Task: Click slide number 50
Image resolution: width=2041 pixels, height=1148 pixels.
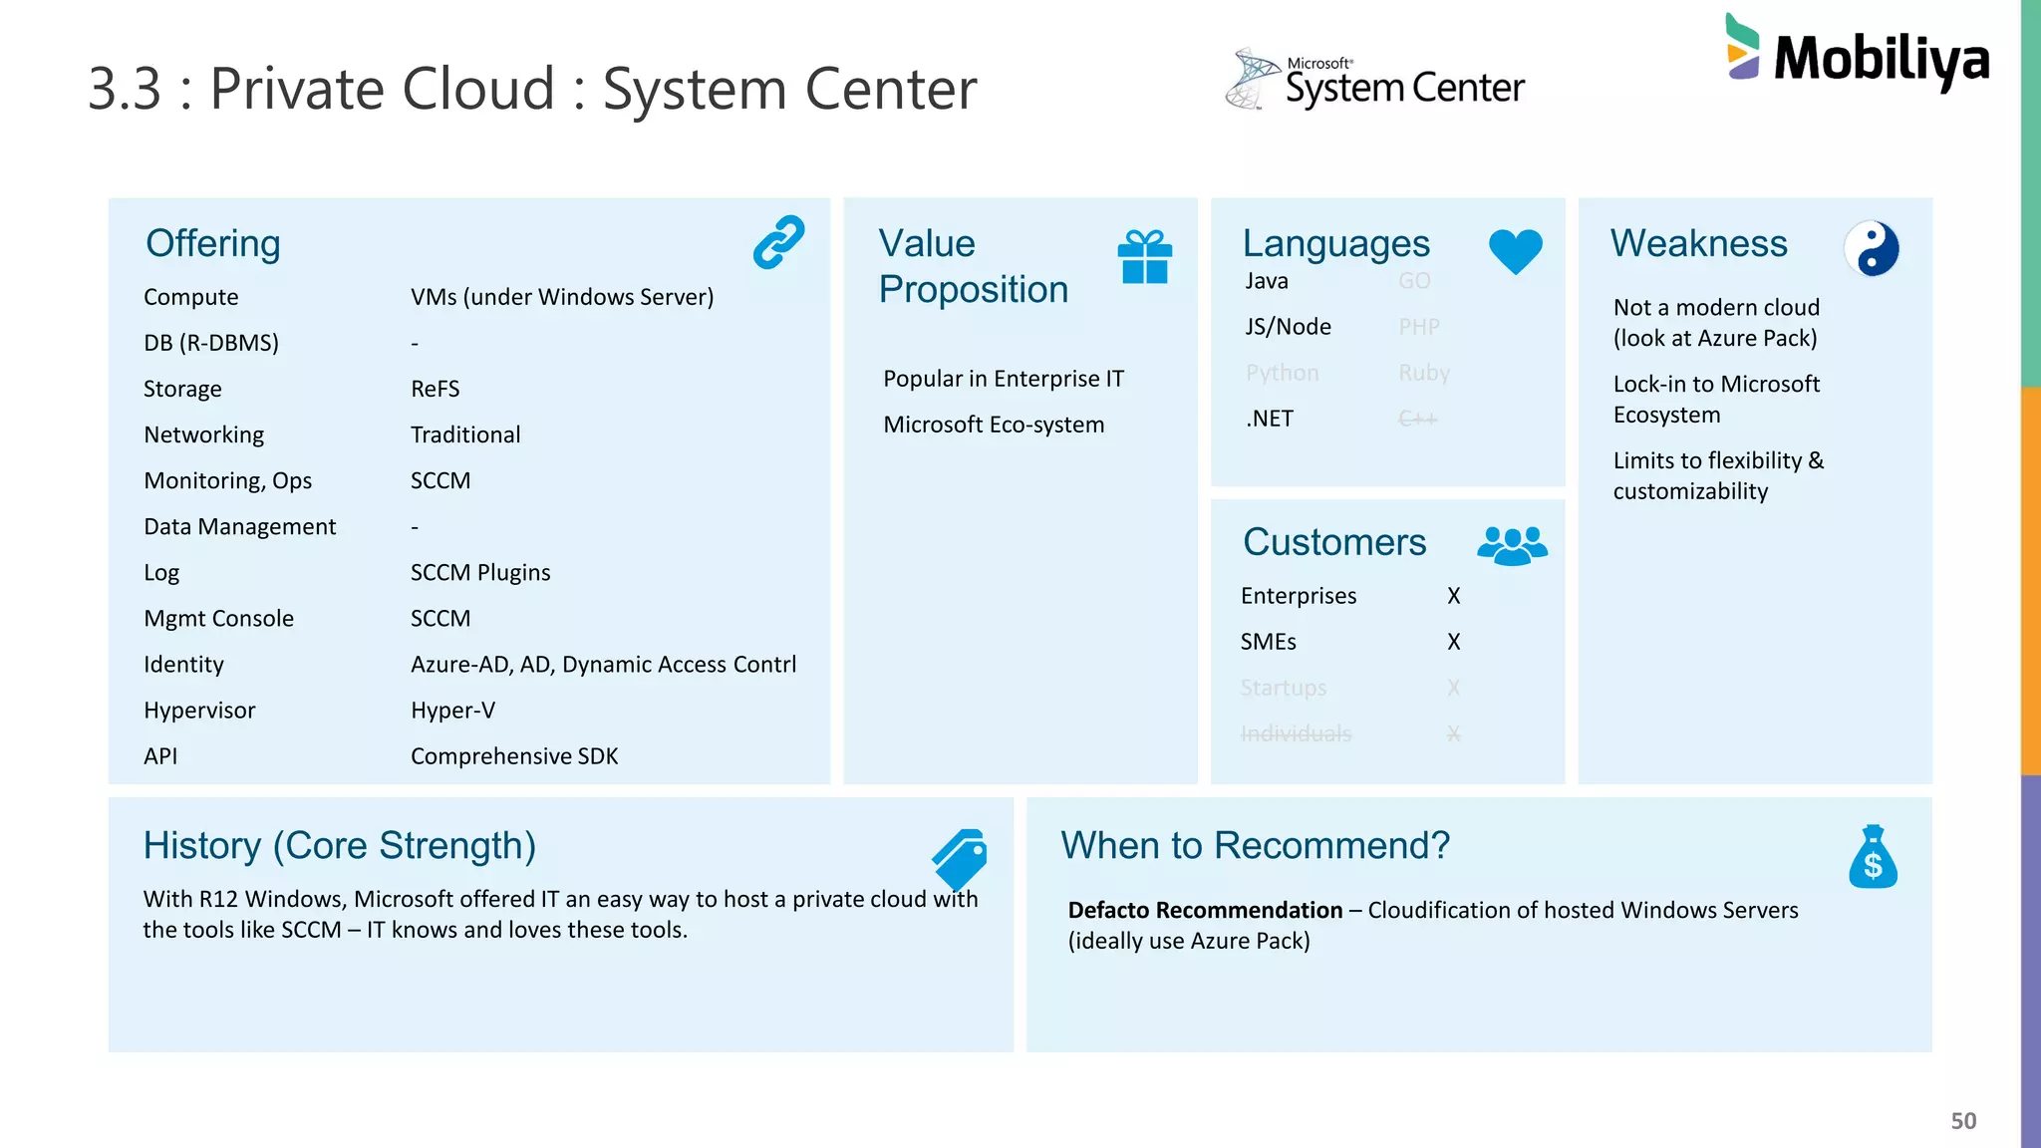Action: tap(1963, 1121)
